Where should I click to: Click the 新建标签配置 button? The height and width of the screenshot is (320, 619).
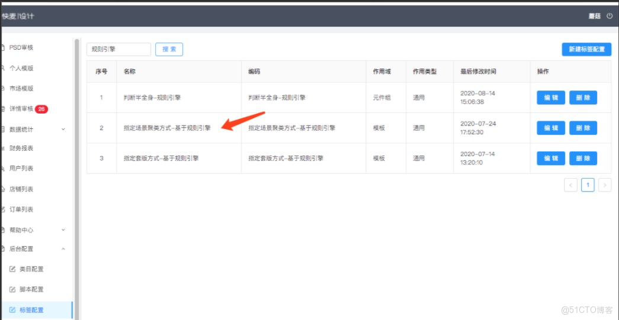[586, 49]
